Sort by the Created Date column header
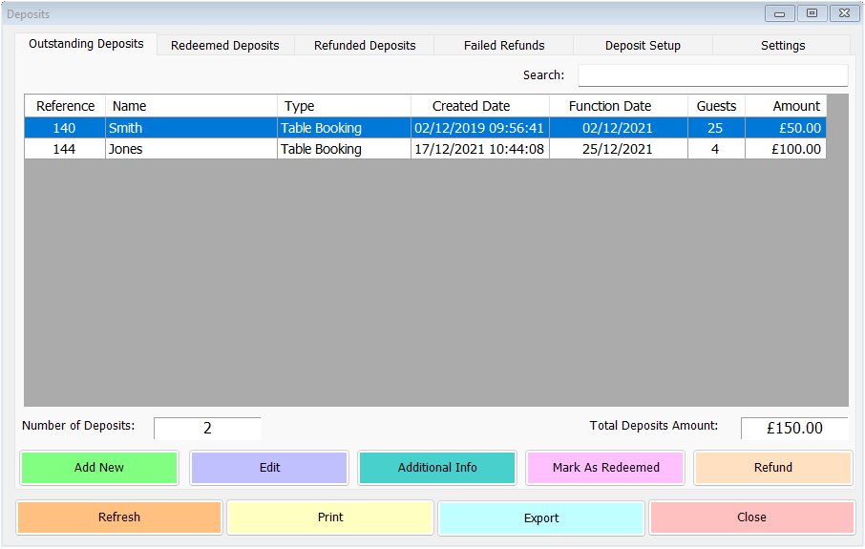Image resolution: width=865 pixels, height=549 pixels. tap(480, 106)
